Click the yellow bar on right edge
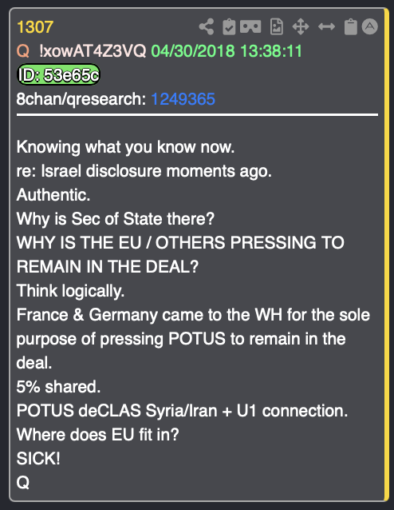Viewport: 394px width, 510px height. [x=387, y=255]
